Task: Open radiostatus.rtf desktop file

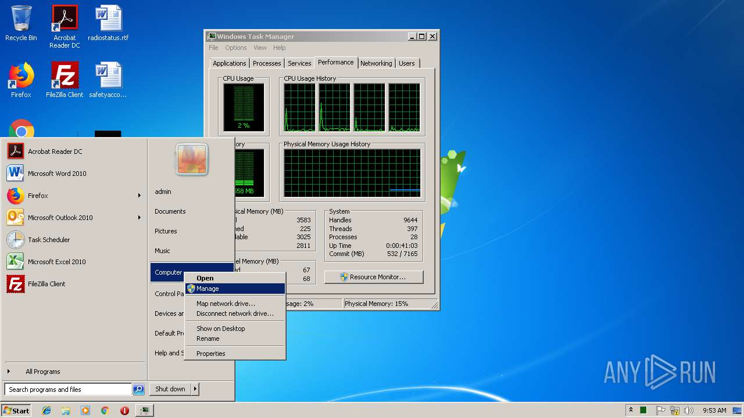Action: pos(108,23)
